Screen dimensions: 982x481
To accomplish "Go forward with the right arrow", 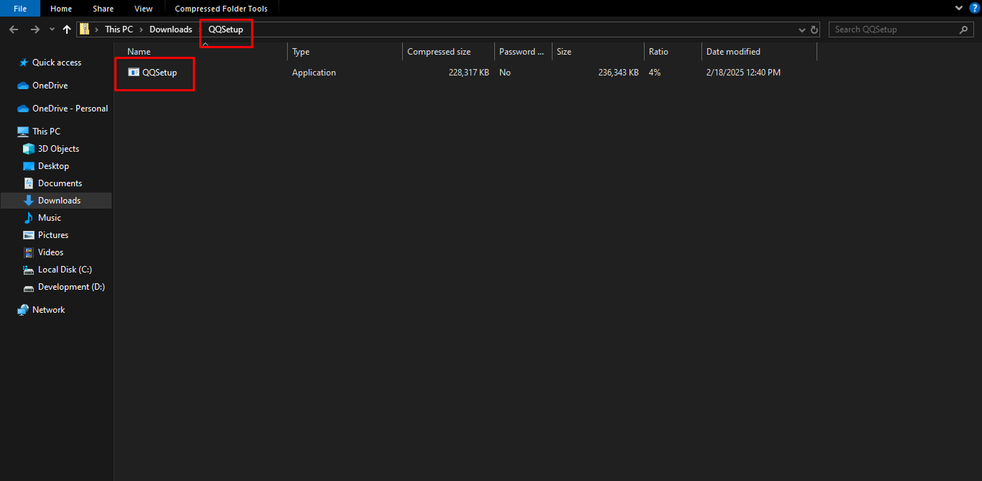I will 35,29.
